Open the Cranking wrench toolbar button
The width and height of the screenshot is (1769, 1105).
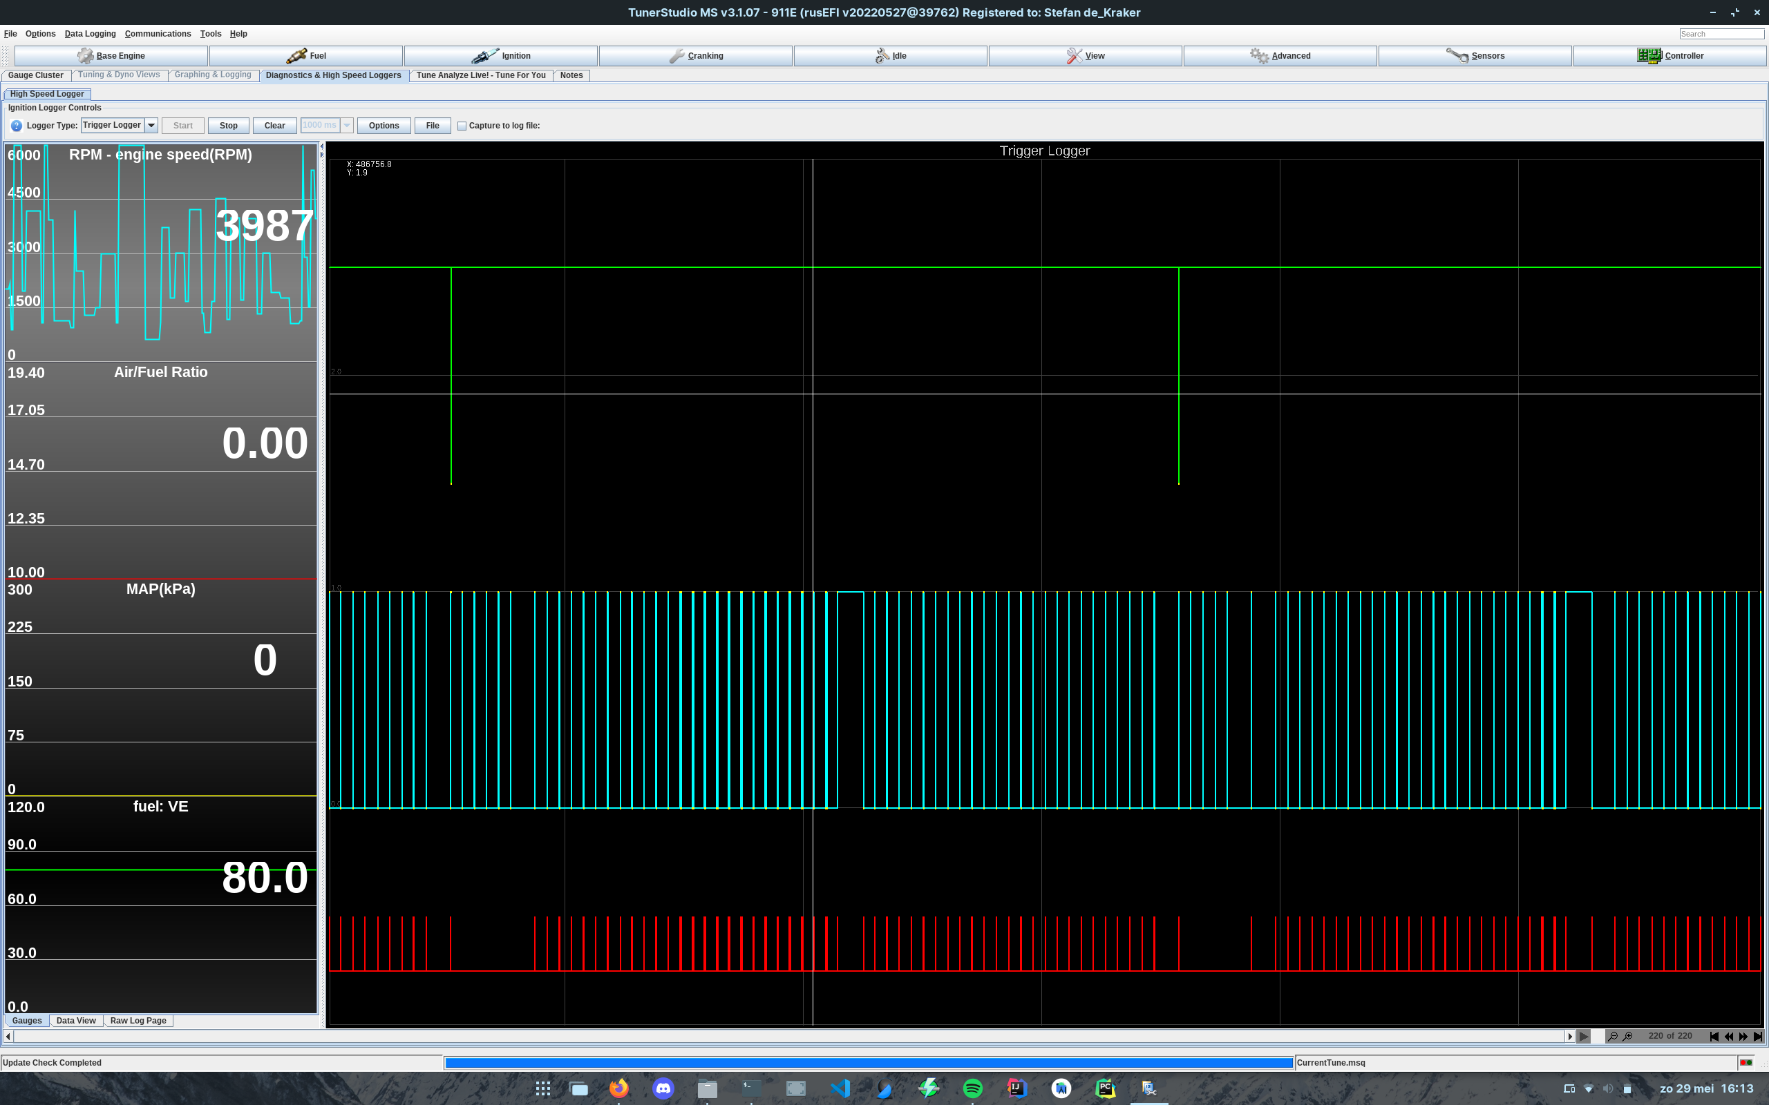(x=695, y=55)
